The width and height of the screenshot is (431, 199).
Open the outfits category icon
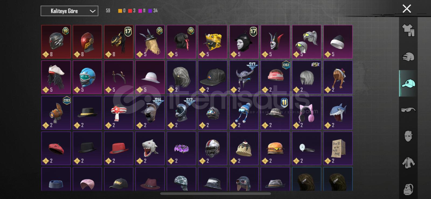(408, 30)
